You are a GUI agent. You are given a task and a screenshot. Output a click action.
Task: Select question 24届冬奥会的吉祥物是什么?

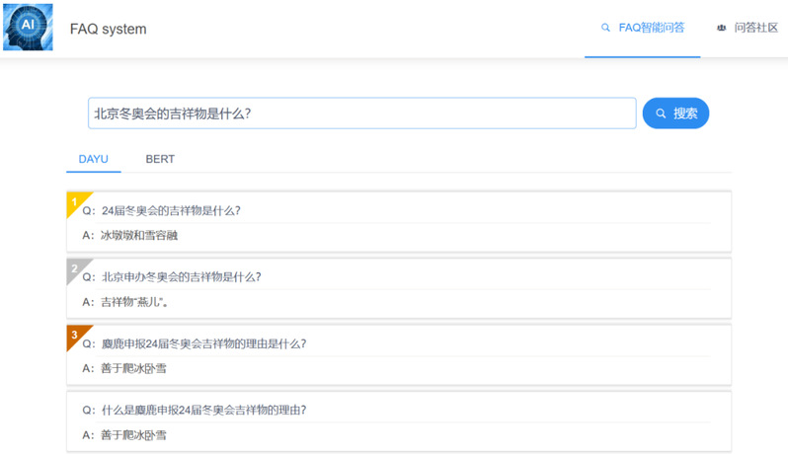pyautogui.click(x=171, y=210)
